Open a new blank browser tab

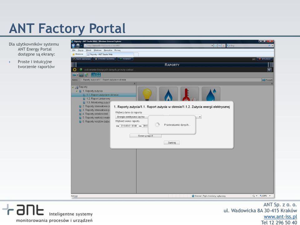(136, 54)
